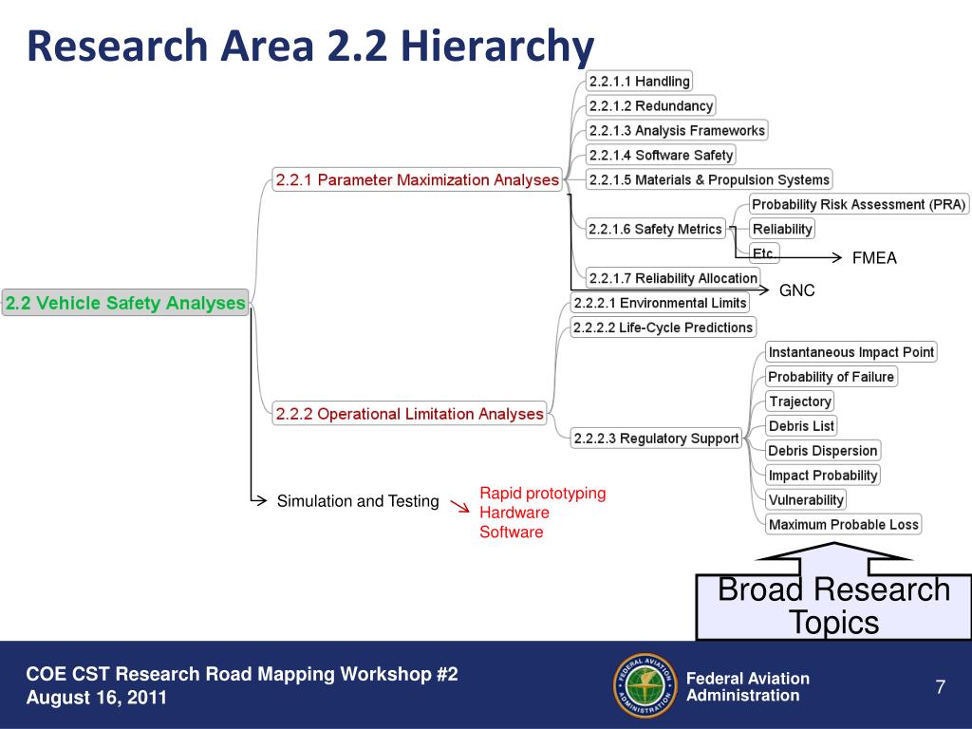Click the Federal Aviation Administration footer text
This screenshot has height=729, width=972.
(748, 687)
